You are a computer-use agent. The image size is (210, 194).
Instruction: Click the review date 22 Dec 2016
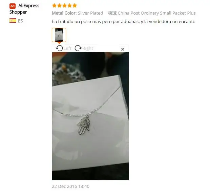point(70,186)
